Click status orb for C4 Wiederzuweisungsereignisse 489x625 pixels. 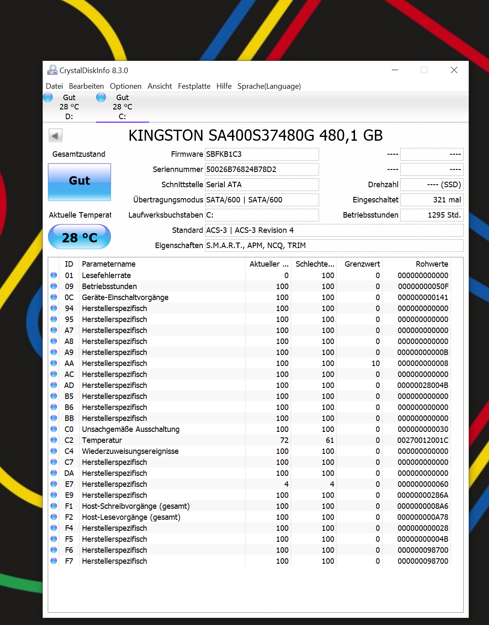tap(54, 451)
